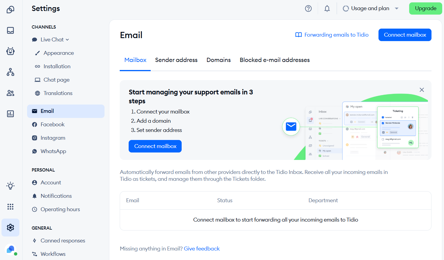Click the green Upgrade button

tap(426, 8)
